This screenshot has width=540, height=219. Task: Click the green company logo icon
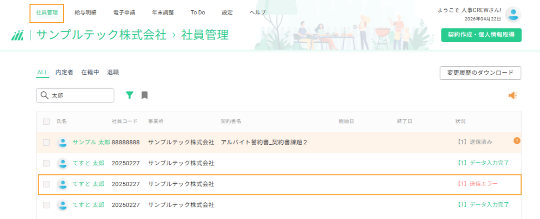click(17, 35)
